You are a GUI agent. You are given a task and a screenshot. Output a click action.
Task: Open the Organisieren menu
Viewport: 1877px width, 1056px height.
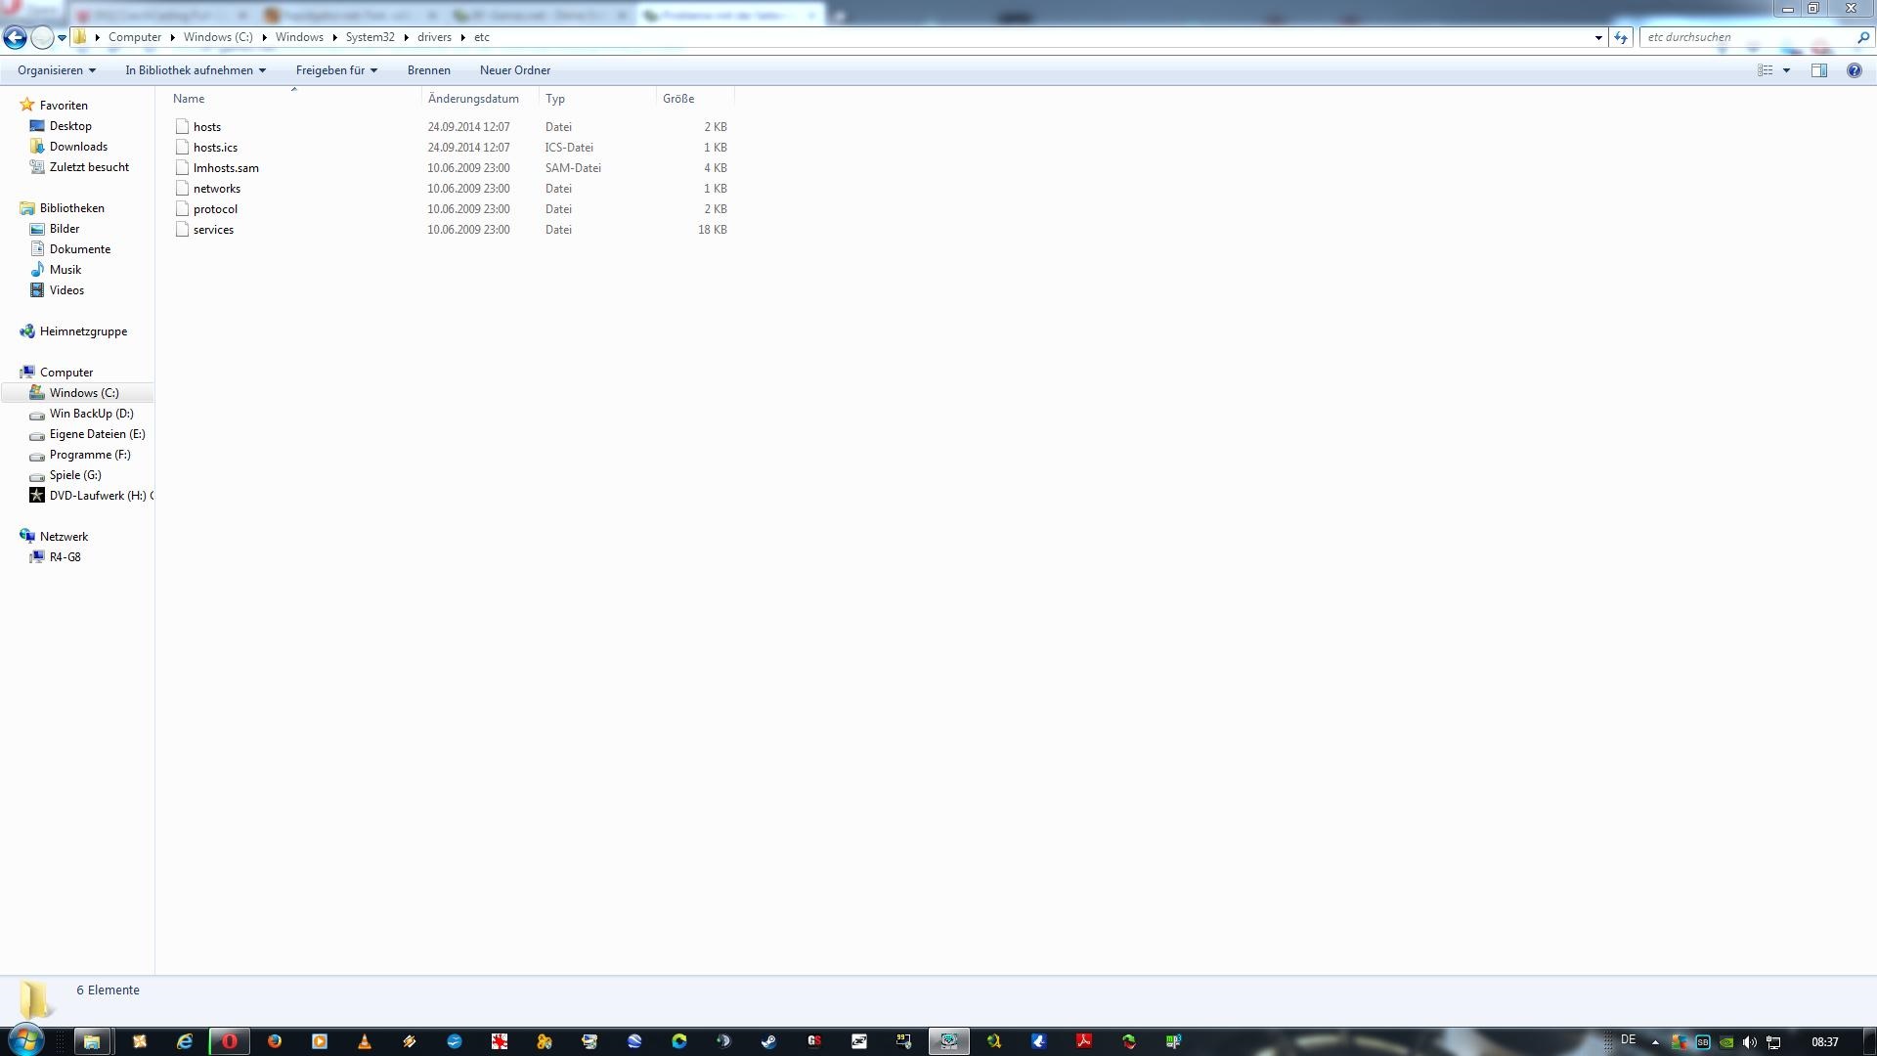[x=56, y=70]
